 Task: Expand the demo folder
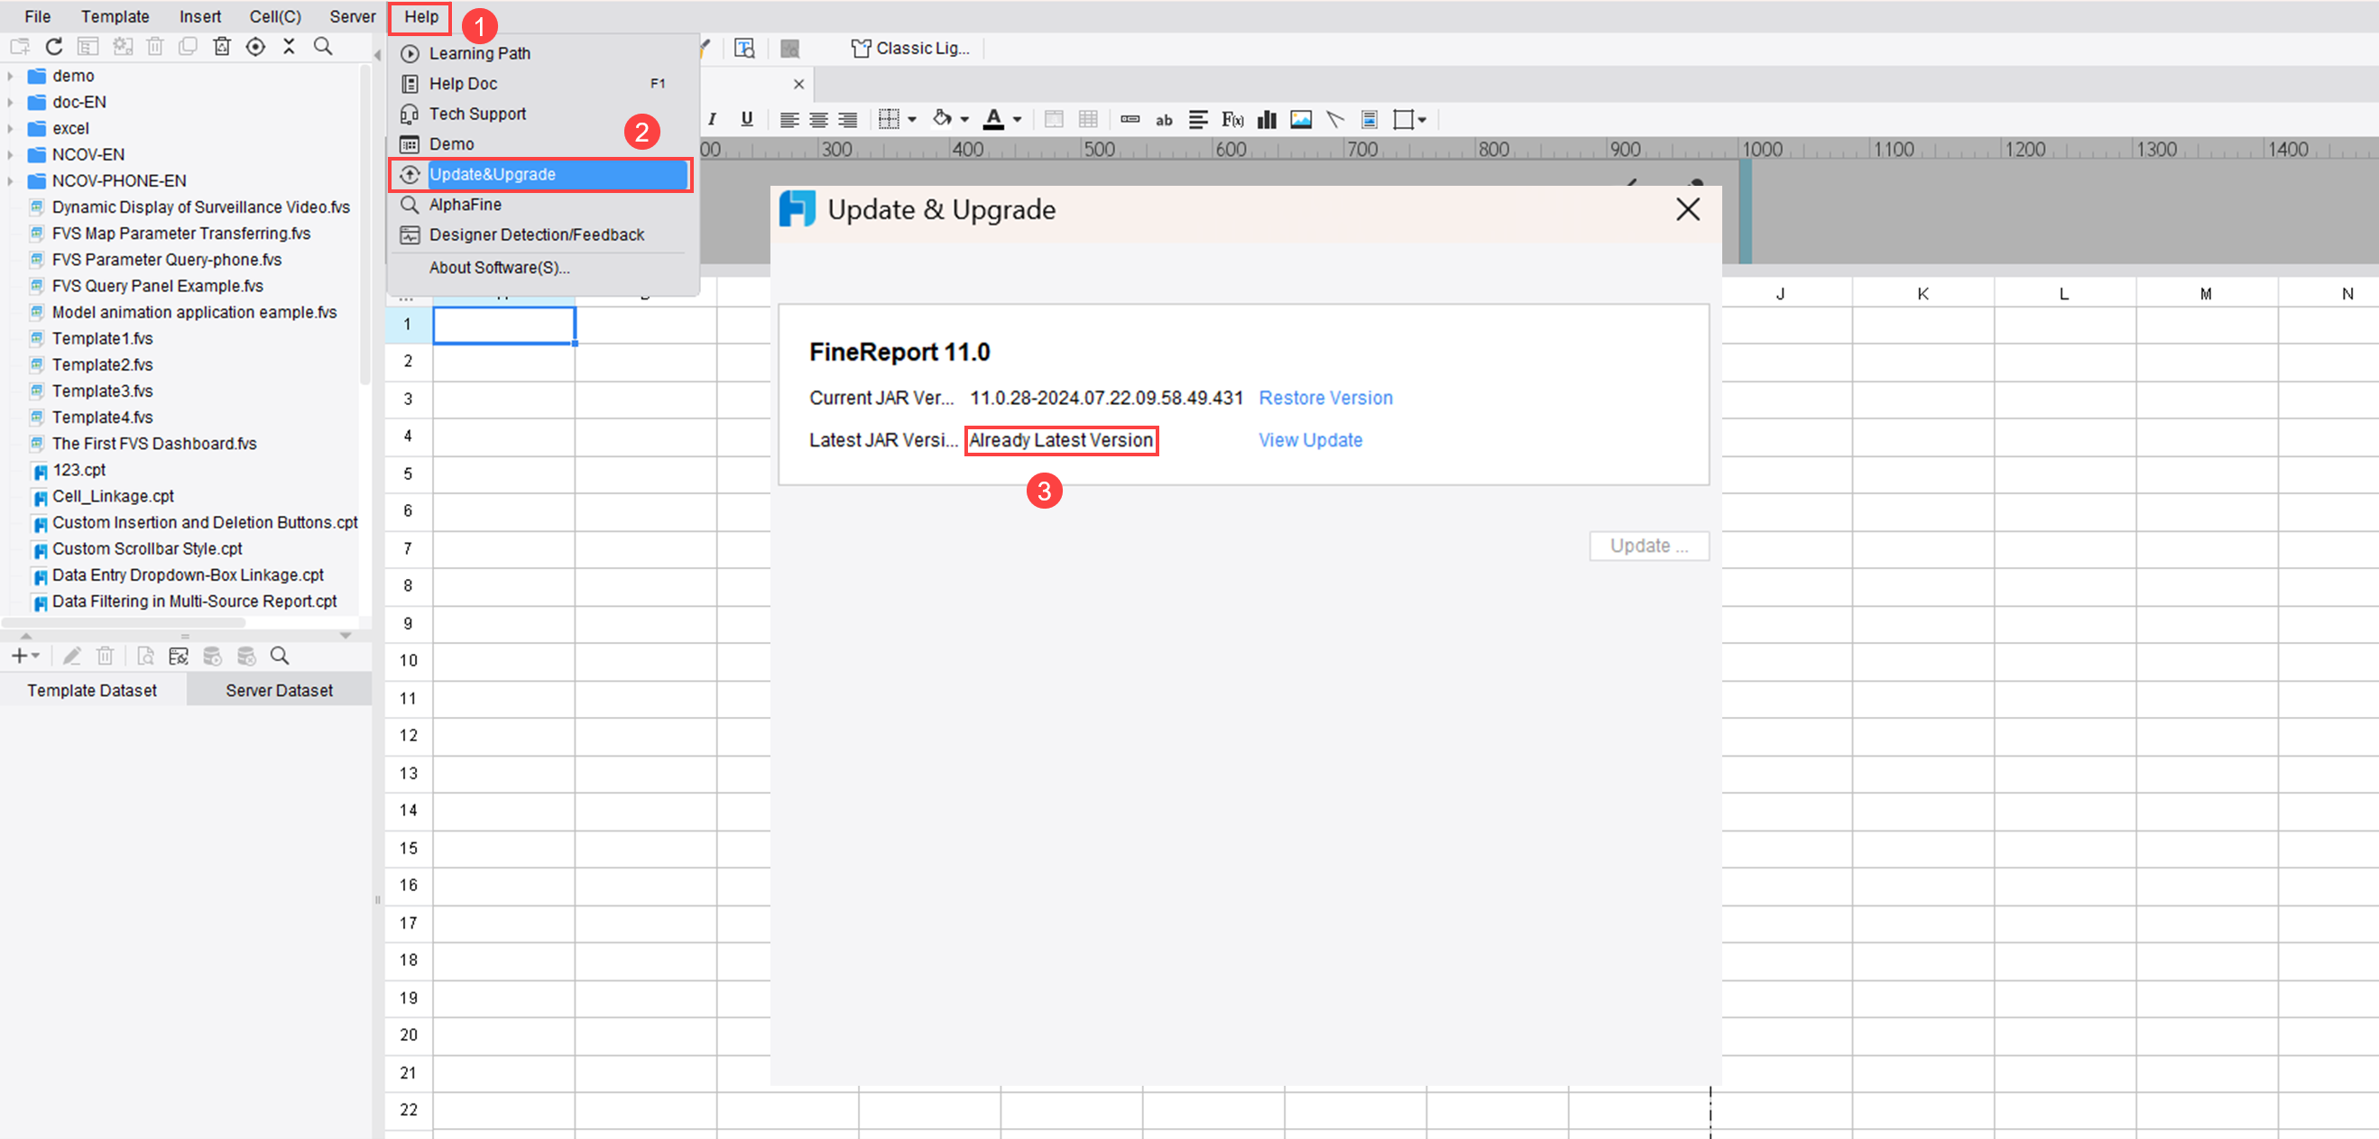(x=10, y=76)
